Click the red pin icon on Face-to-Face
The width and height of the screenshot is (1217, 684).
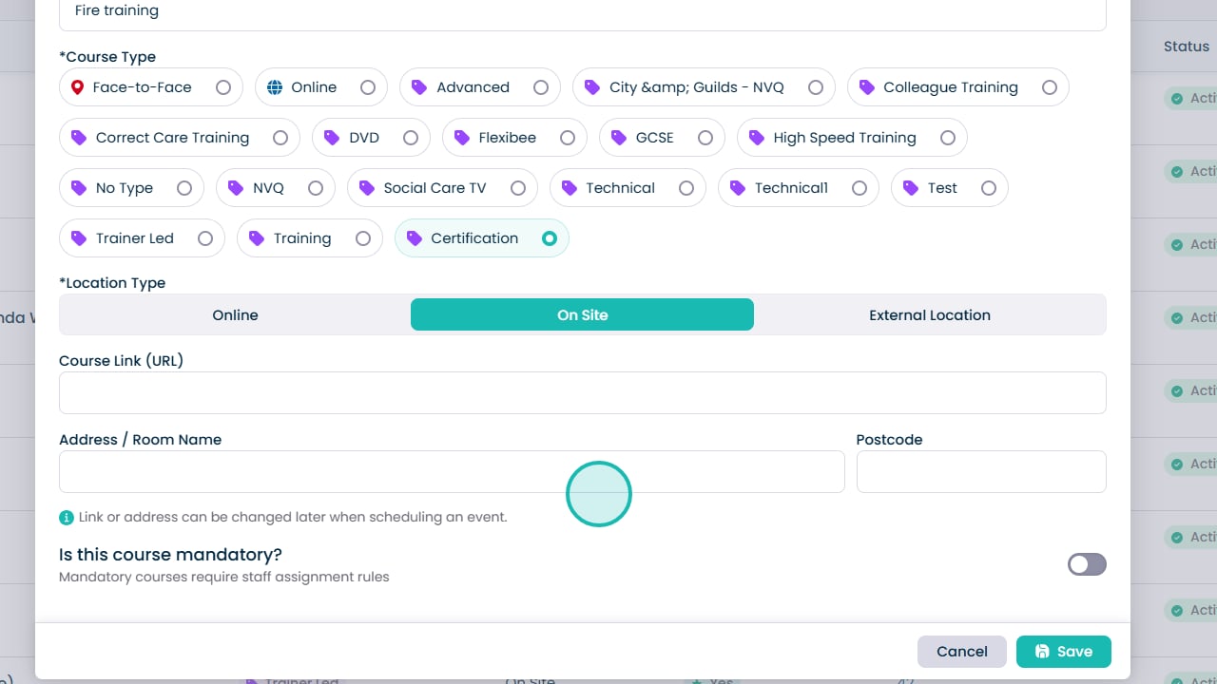click(x=78, y=87)
